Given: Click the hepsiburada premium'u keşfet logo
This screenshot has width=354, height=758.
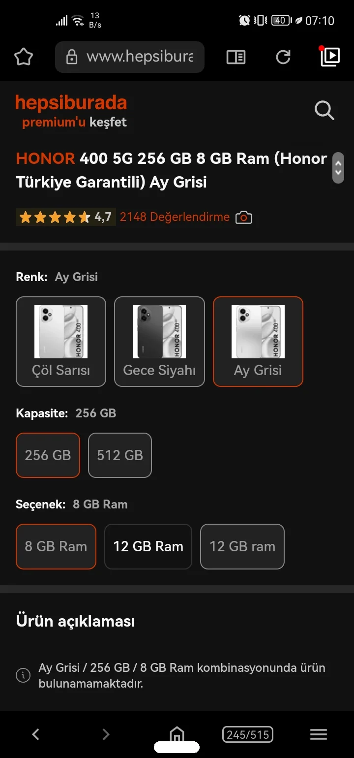Looking at the screenshot, I should point(71,111).
